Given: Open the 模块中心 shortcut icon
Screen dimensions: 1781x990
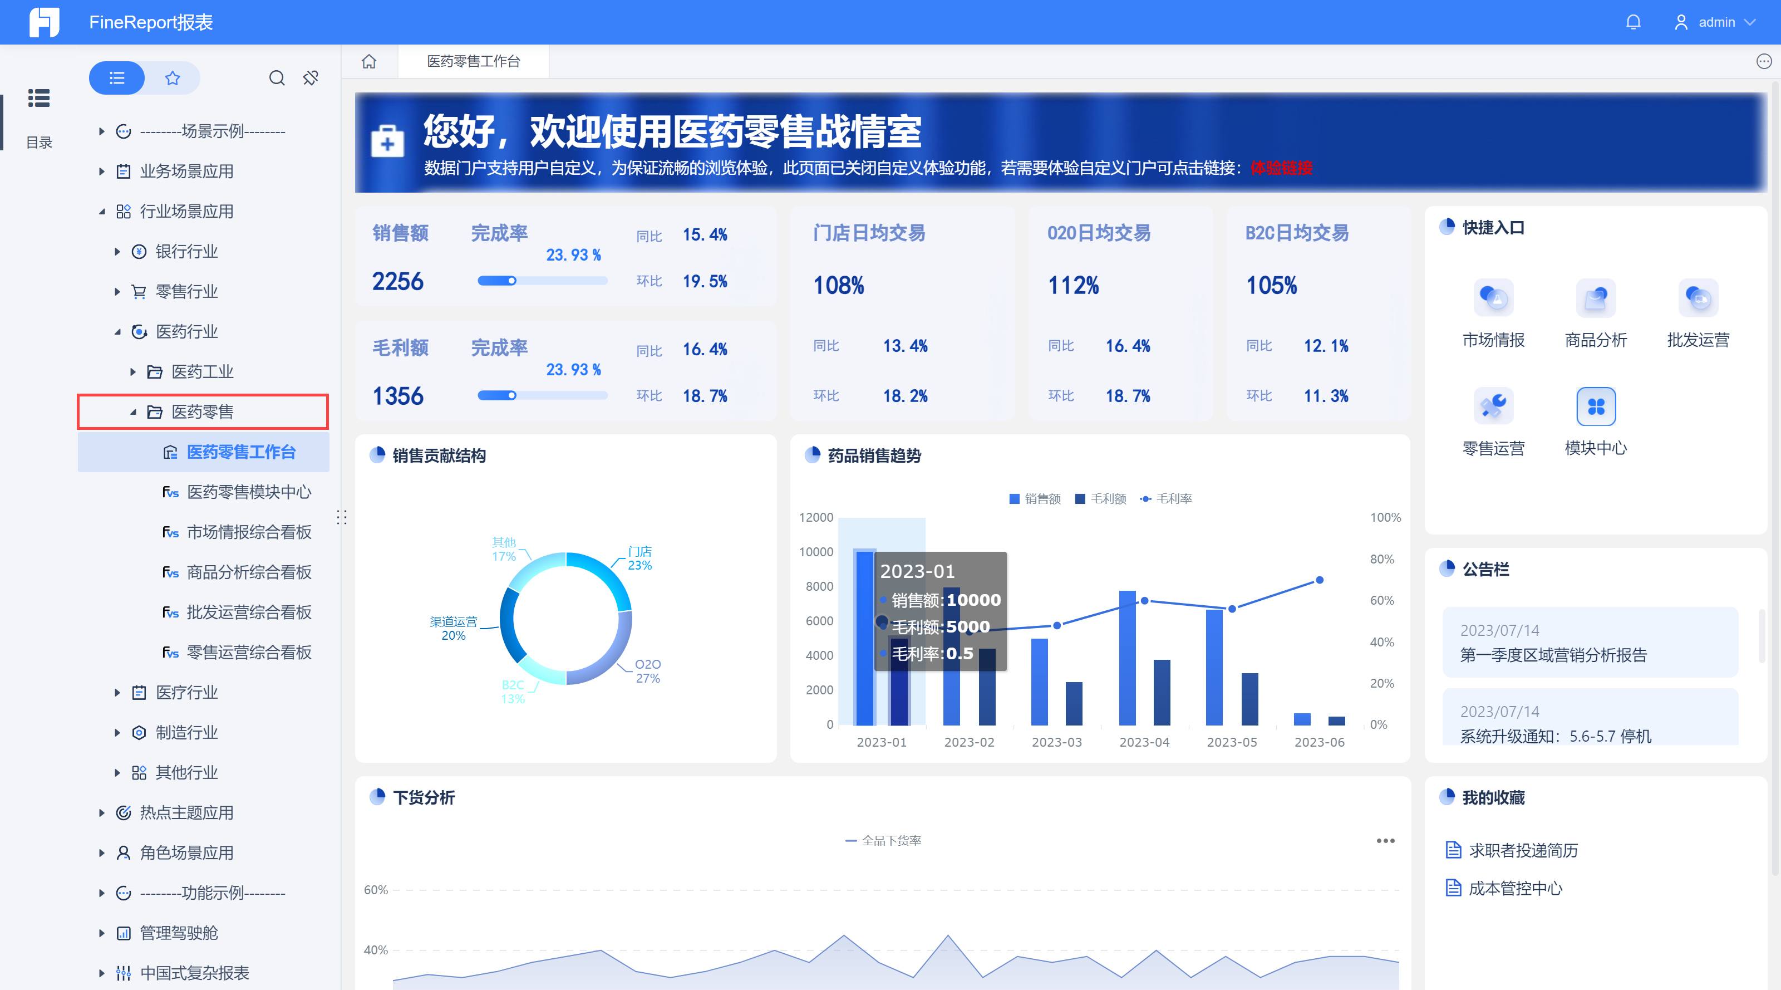Looking at the screenshot, I should [1595, 406].
